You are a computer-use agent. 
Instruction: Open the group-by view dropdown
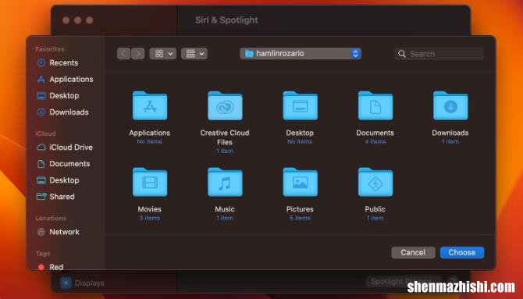coord(194,53)
